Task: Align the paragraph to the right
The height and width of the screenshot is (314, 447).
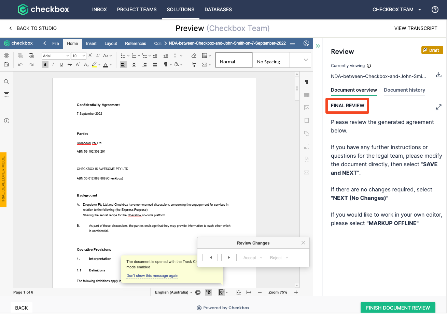Action: [144, 64]
